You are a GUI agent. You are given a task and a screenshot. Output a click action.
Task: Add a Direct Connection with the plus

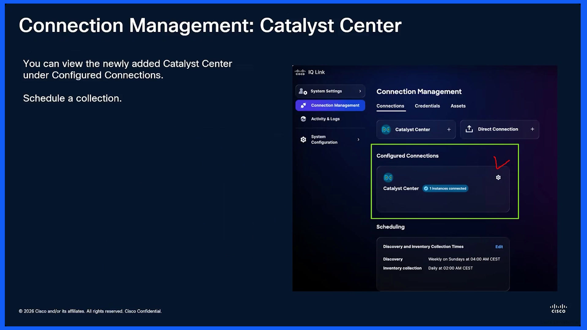(x=532, y=129)
